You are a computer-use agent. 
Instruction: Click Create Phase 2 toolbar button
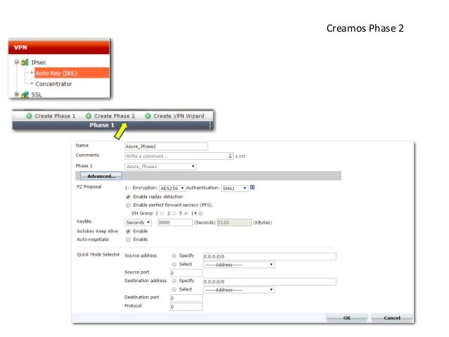(x=110, y=116)
